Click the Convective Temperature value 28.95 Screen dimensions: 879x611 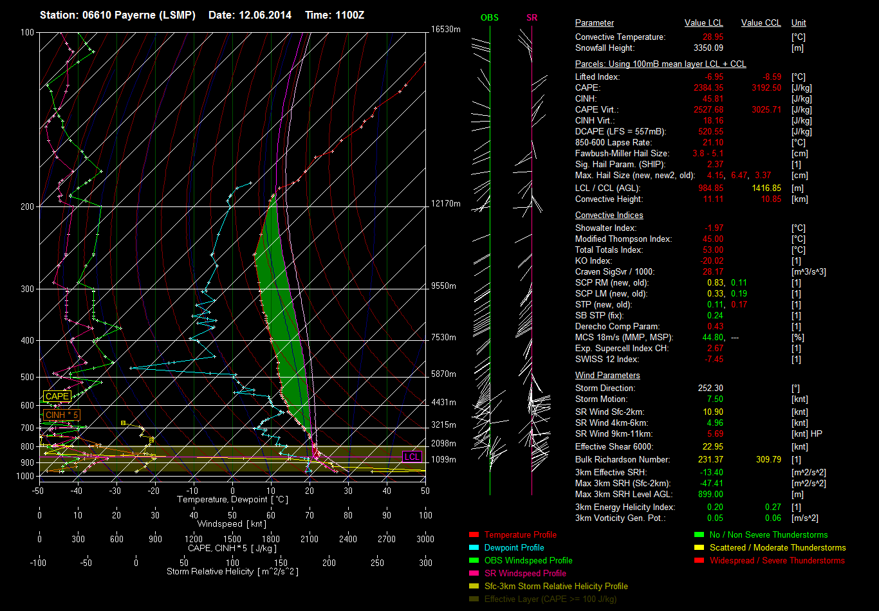[x=712, y=37]
